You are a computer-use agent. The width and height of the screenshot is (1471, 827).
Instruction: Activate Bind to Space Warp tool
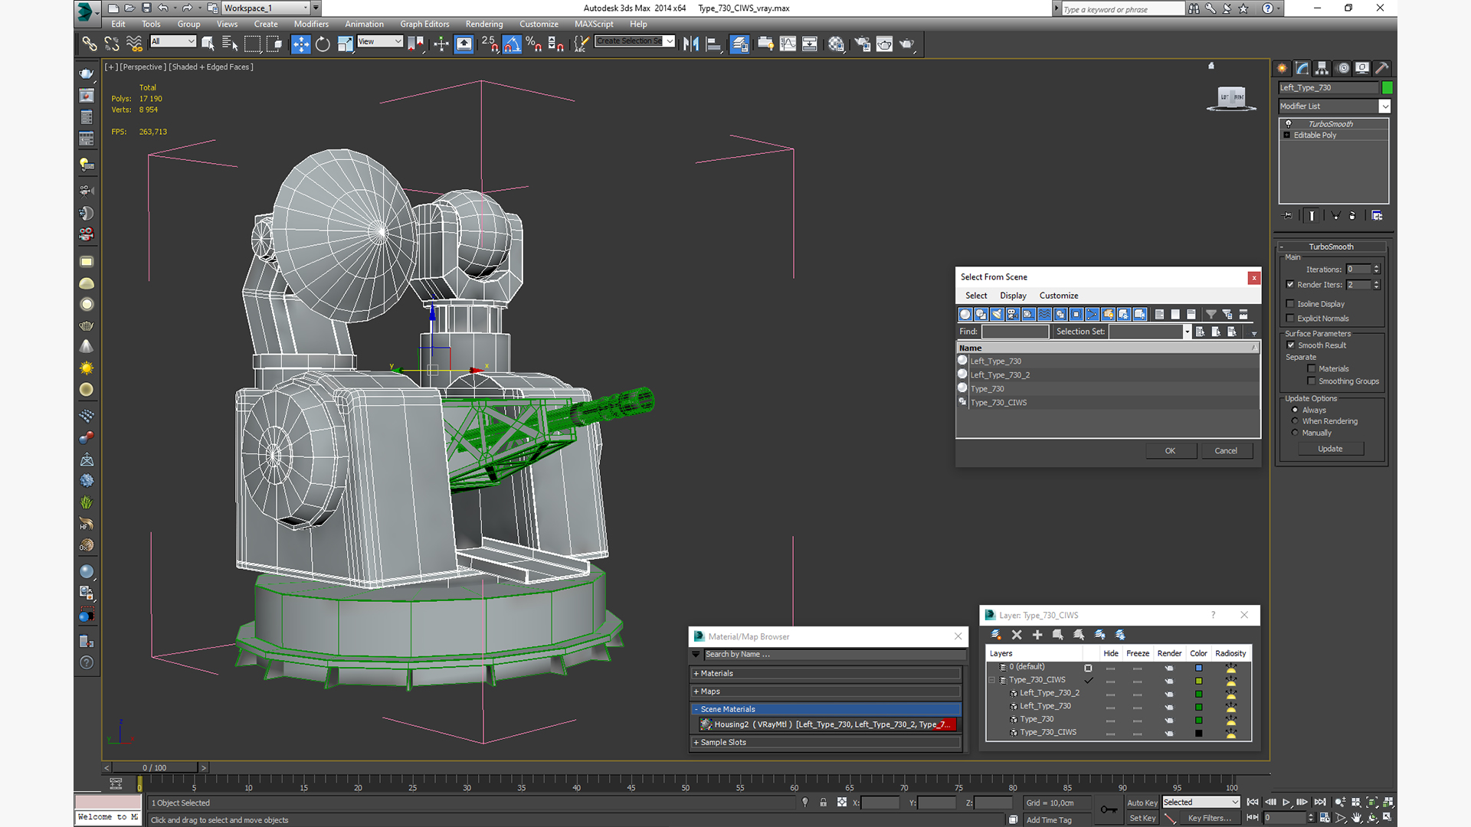click(x=134, y=44)
